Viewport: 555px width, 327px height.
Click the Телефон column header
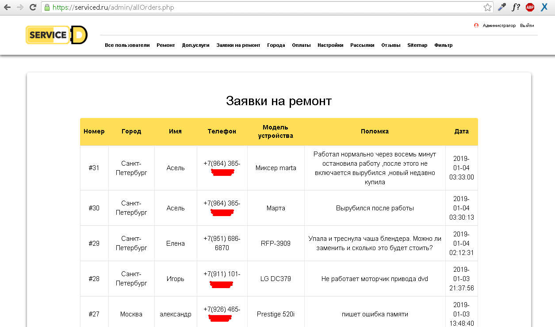[222, 131]
